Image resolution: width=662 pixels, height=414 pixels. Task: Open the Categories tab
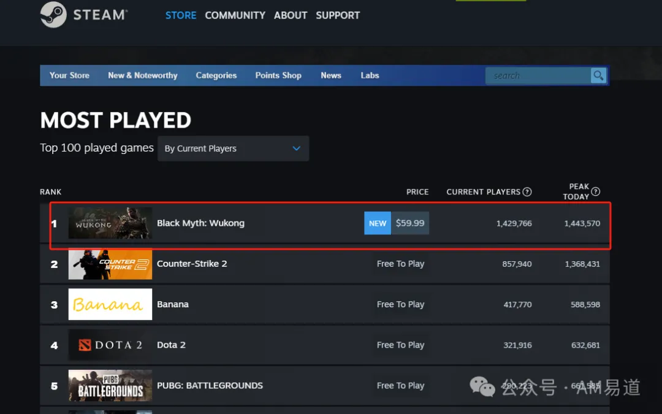(x=216, y=75)
